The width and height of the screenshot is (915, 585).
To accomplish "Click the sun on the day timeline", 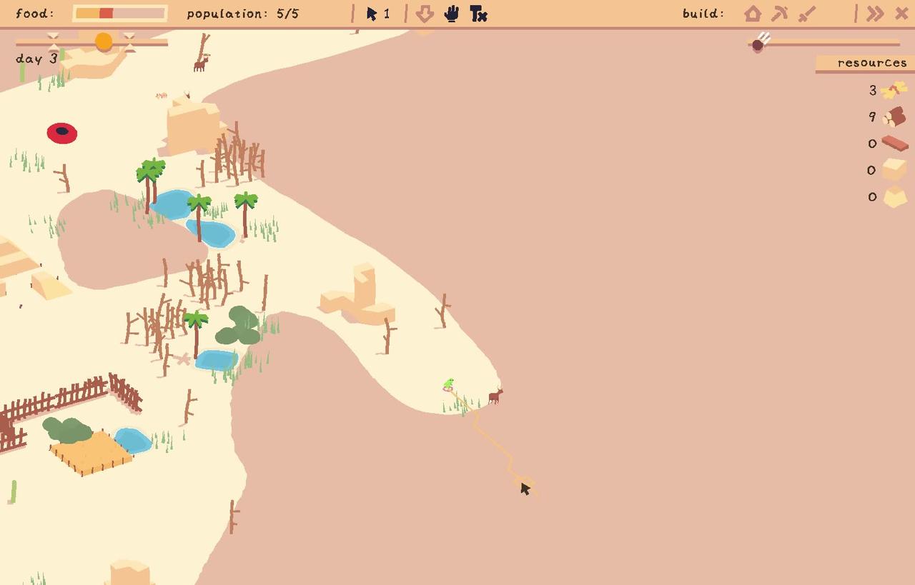I will [104, 42].
